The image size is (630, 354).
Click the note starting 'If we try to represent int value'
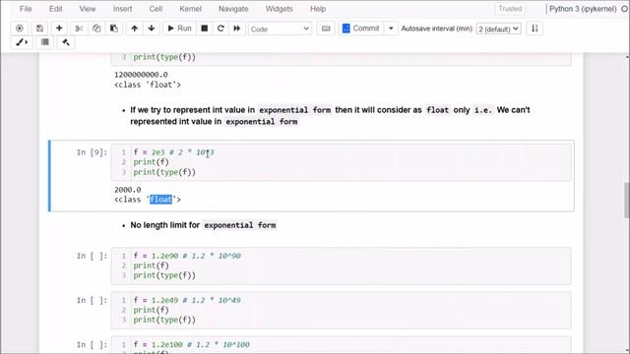pos(331,116)
